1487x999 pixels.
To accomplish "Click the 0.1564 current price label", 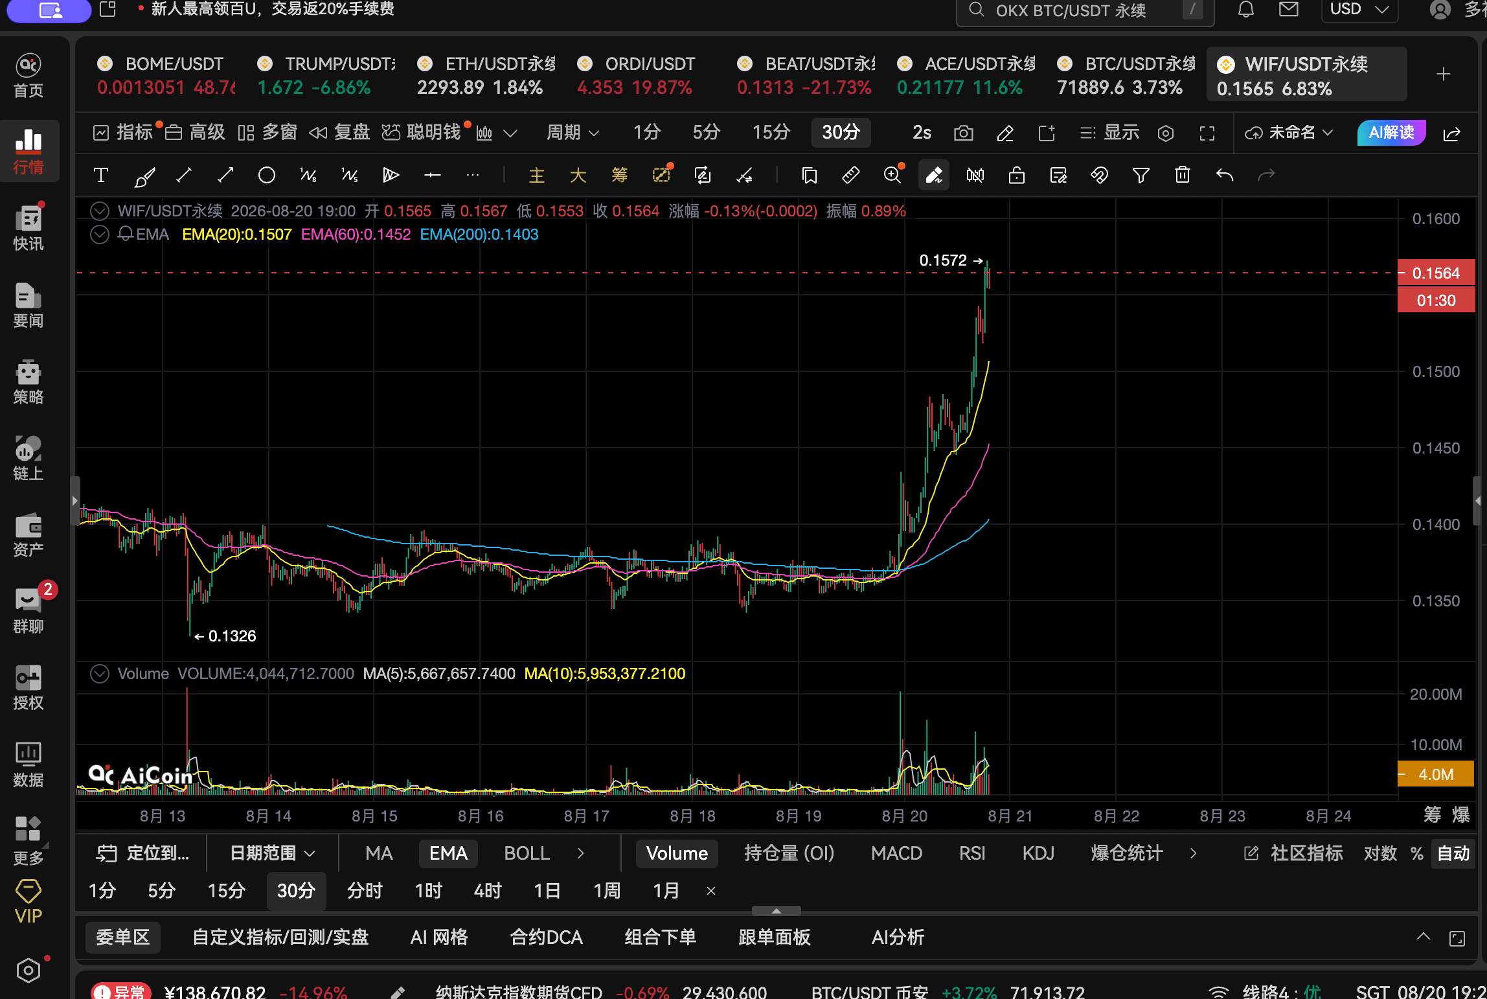I will [1436, 273].
